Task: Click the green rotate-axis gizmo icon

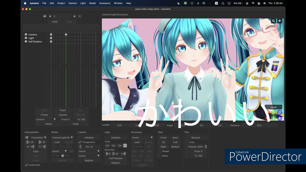Action: (x=273, y=112)
